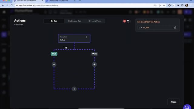Open the debug bug icon
The width and height of the screenshot is (194, 109).
tap(128, 21)
